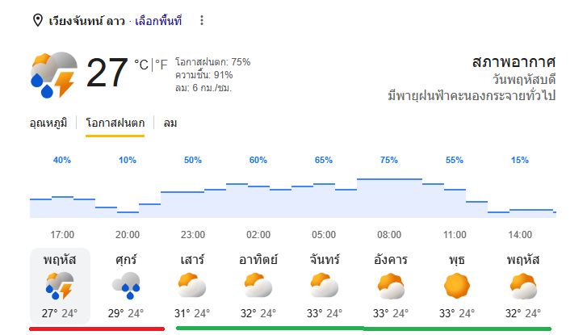This screenshot has width=587, height=335.
Task: Select the โอกาสฝนตก precipitation tab
Action: 115,124
